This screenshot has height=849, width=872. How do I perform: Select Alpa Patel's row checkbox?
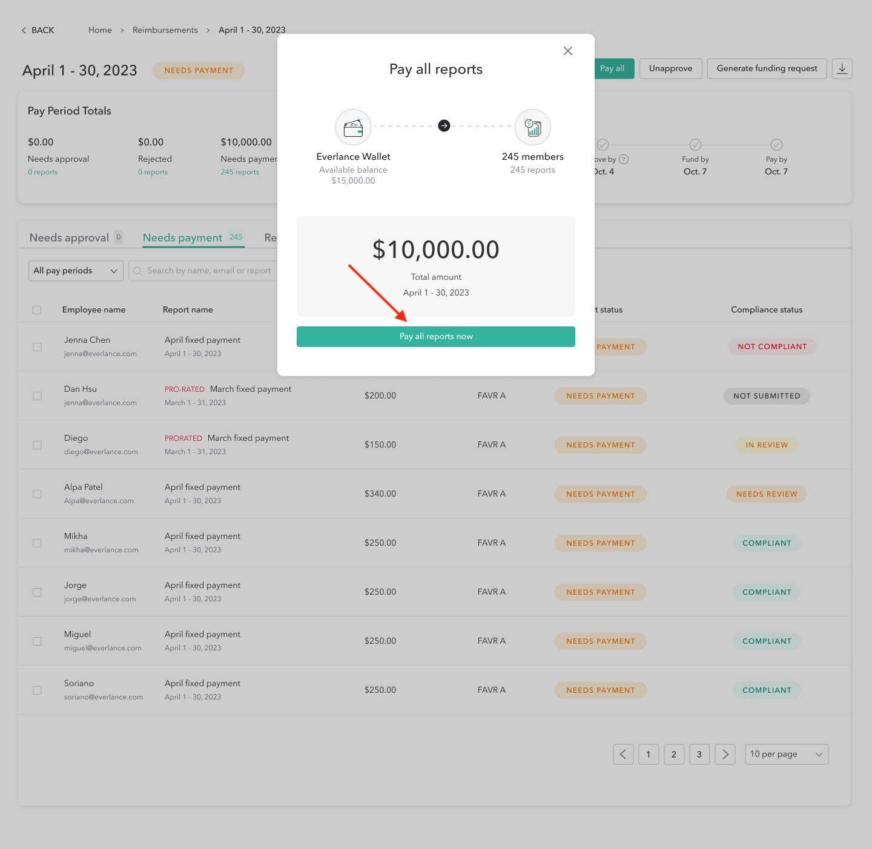click(x=37, y=494)
